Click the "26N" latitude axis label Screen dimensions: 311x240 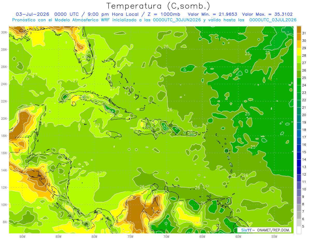click(4, 67)
